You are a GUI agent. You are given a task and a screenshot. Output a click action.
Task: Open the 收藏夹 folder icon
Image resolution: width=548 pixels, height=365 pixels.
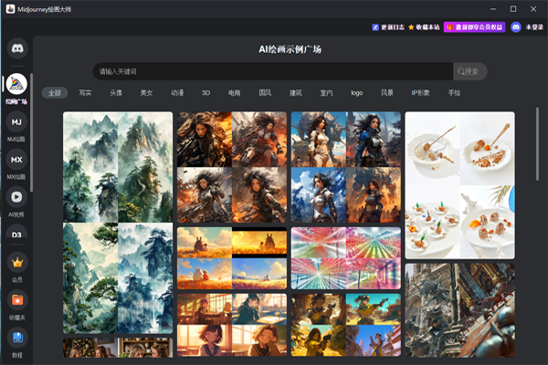point(17,300)
